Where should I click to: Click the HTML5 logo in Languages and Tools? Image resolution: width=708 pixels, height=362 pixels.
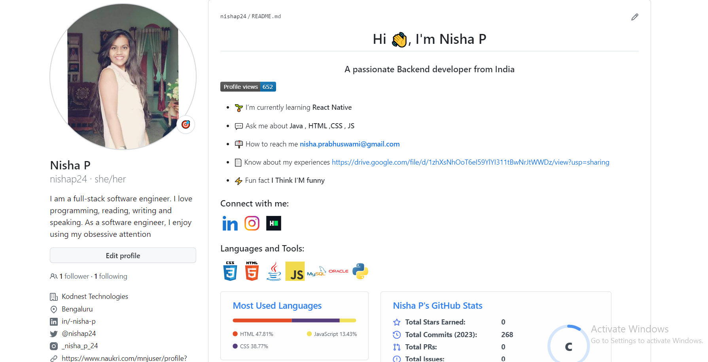coord(252,271)
